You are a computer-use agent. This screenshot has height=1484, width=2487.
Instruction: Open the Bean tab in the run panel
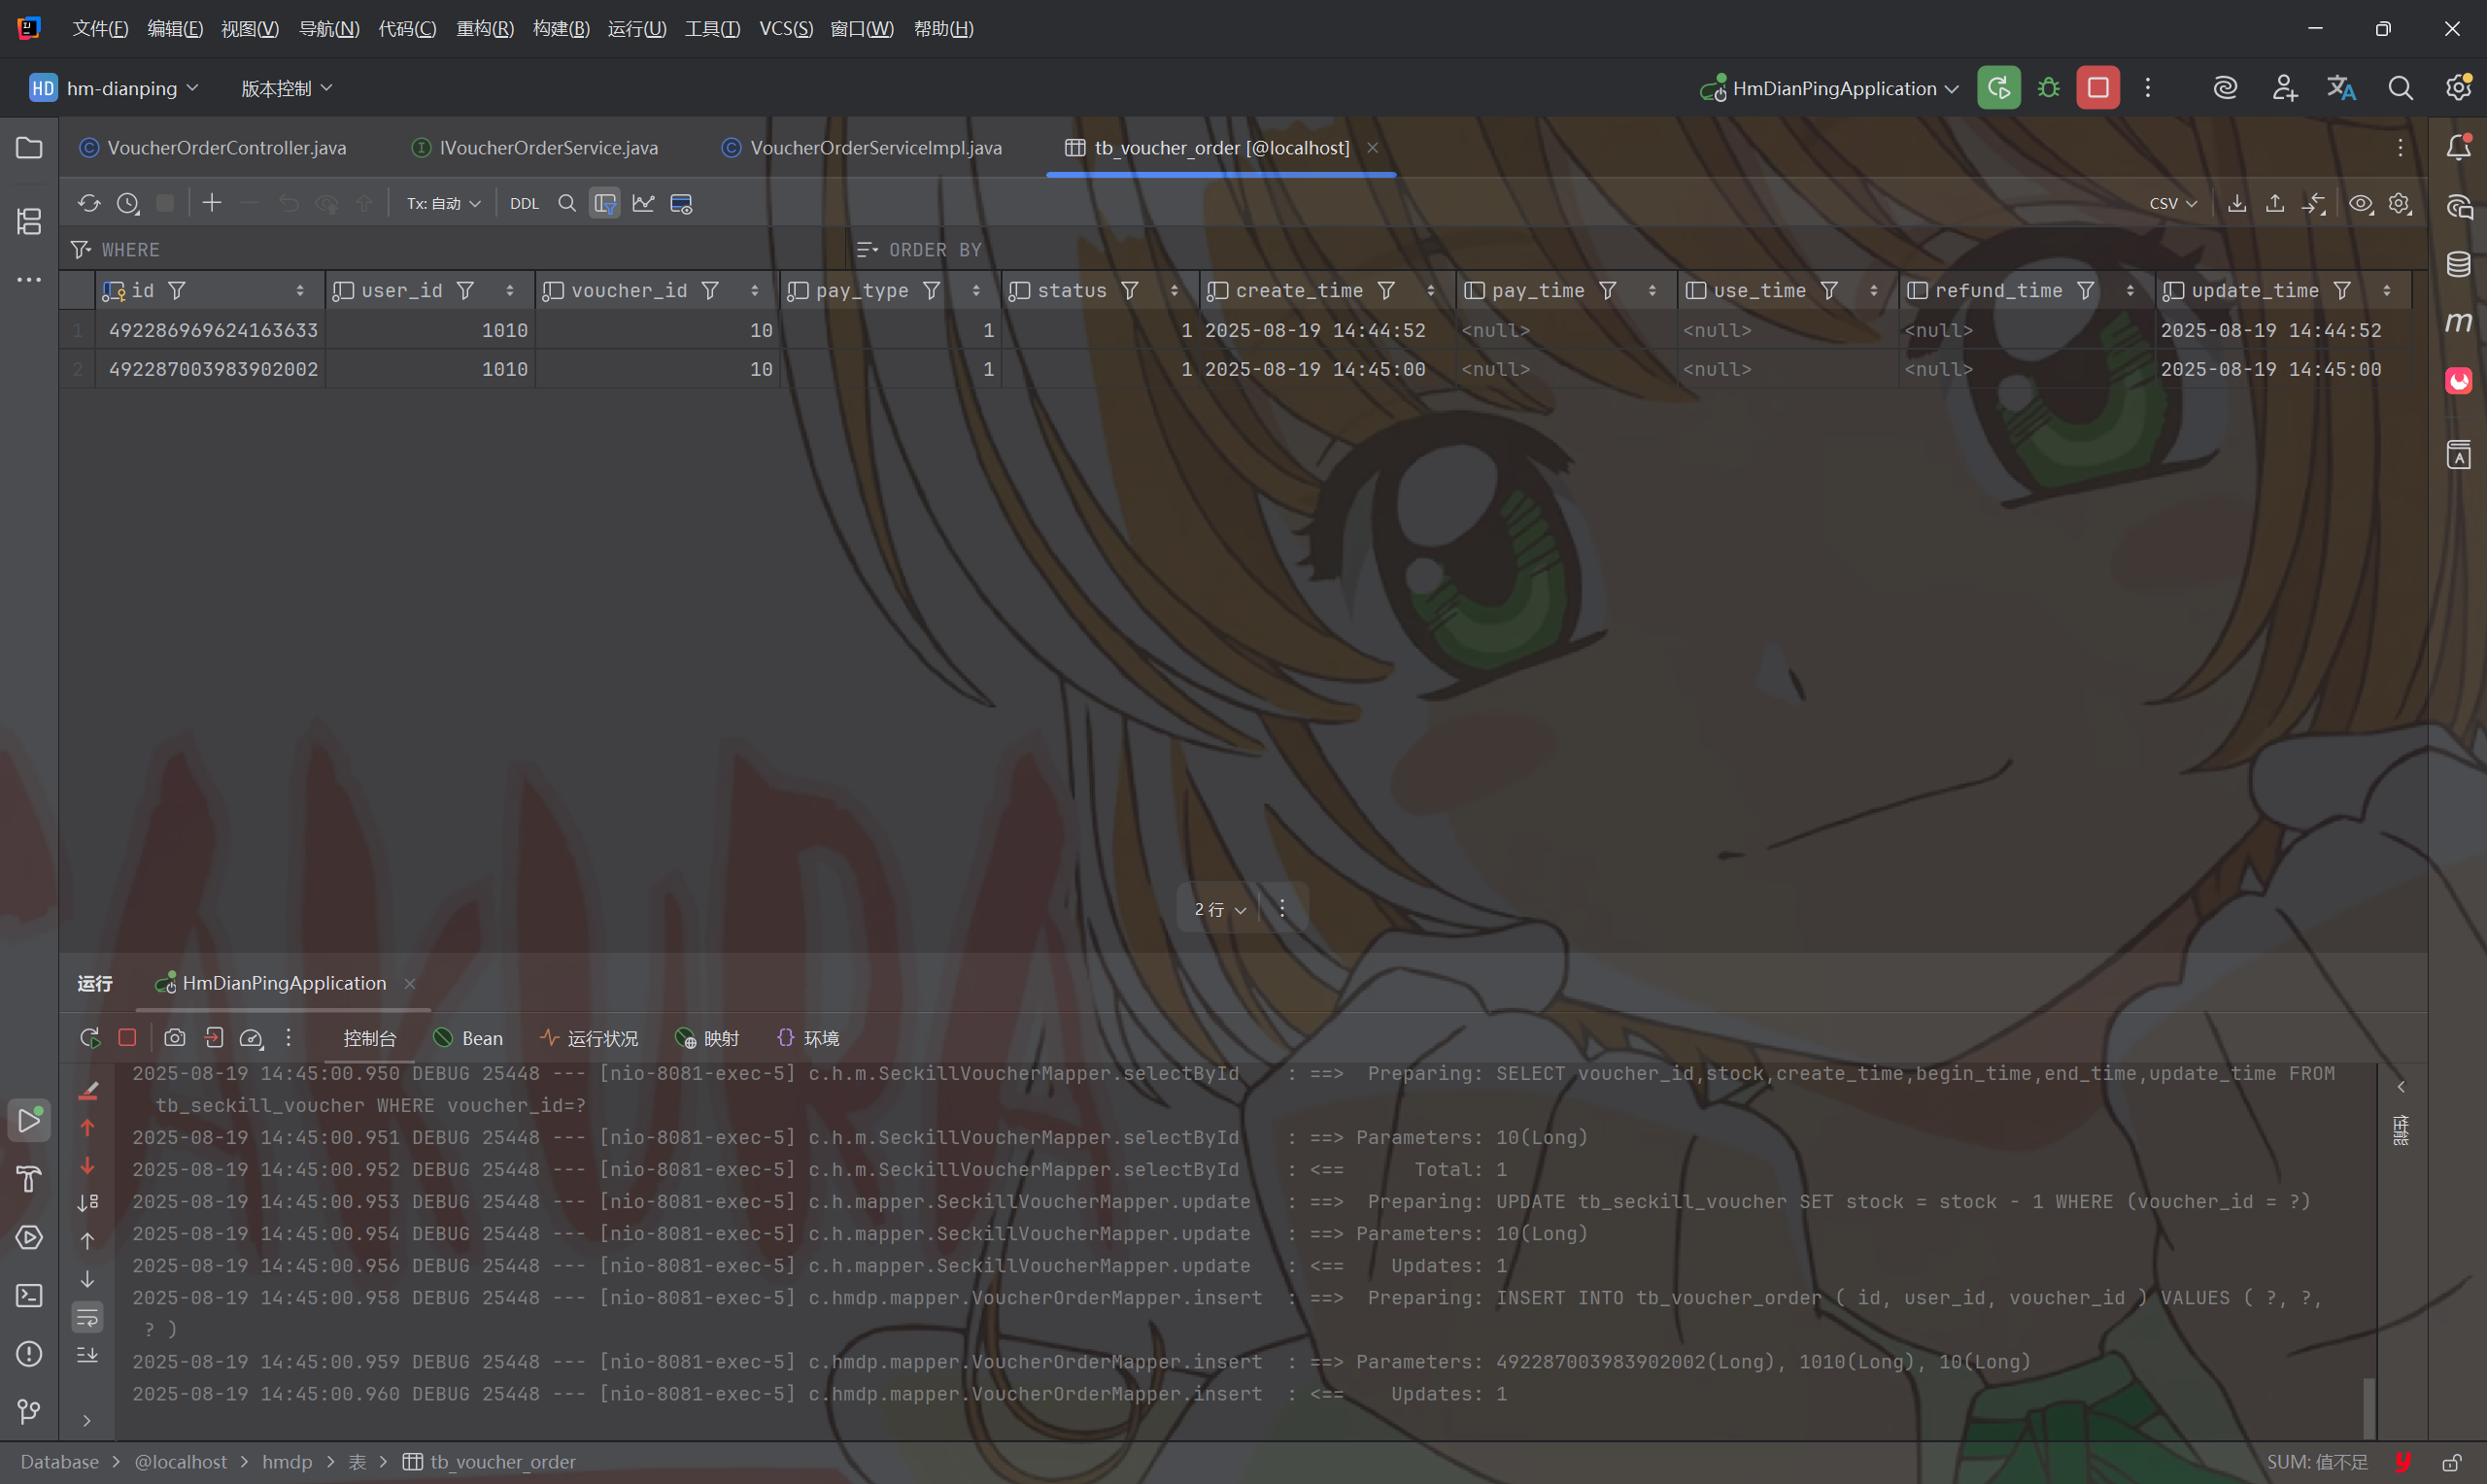click(468, 1038)
